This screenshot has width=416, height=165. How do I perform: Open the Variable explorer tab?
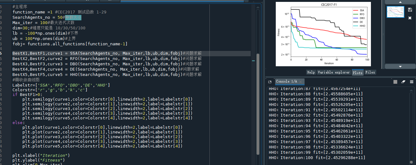tap(334, 72)
